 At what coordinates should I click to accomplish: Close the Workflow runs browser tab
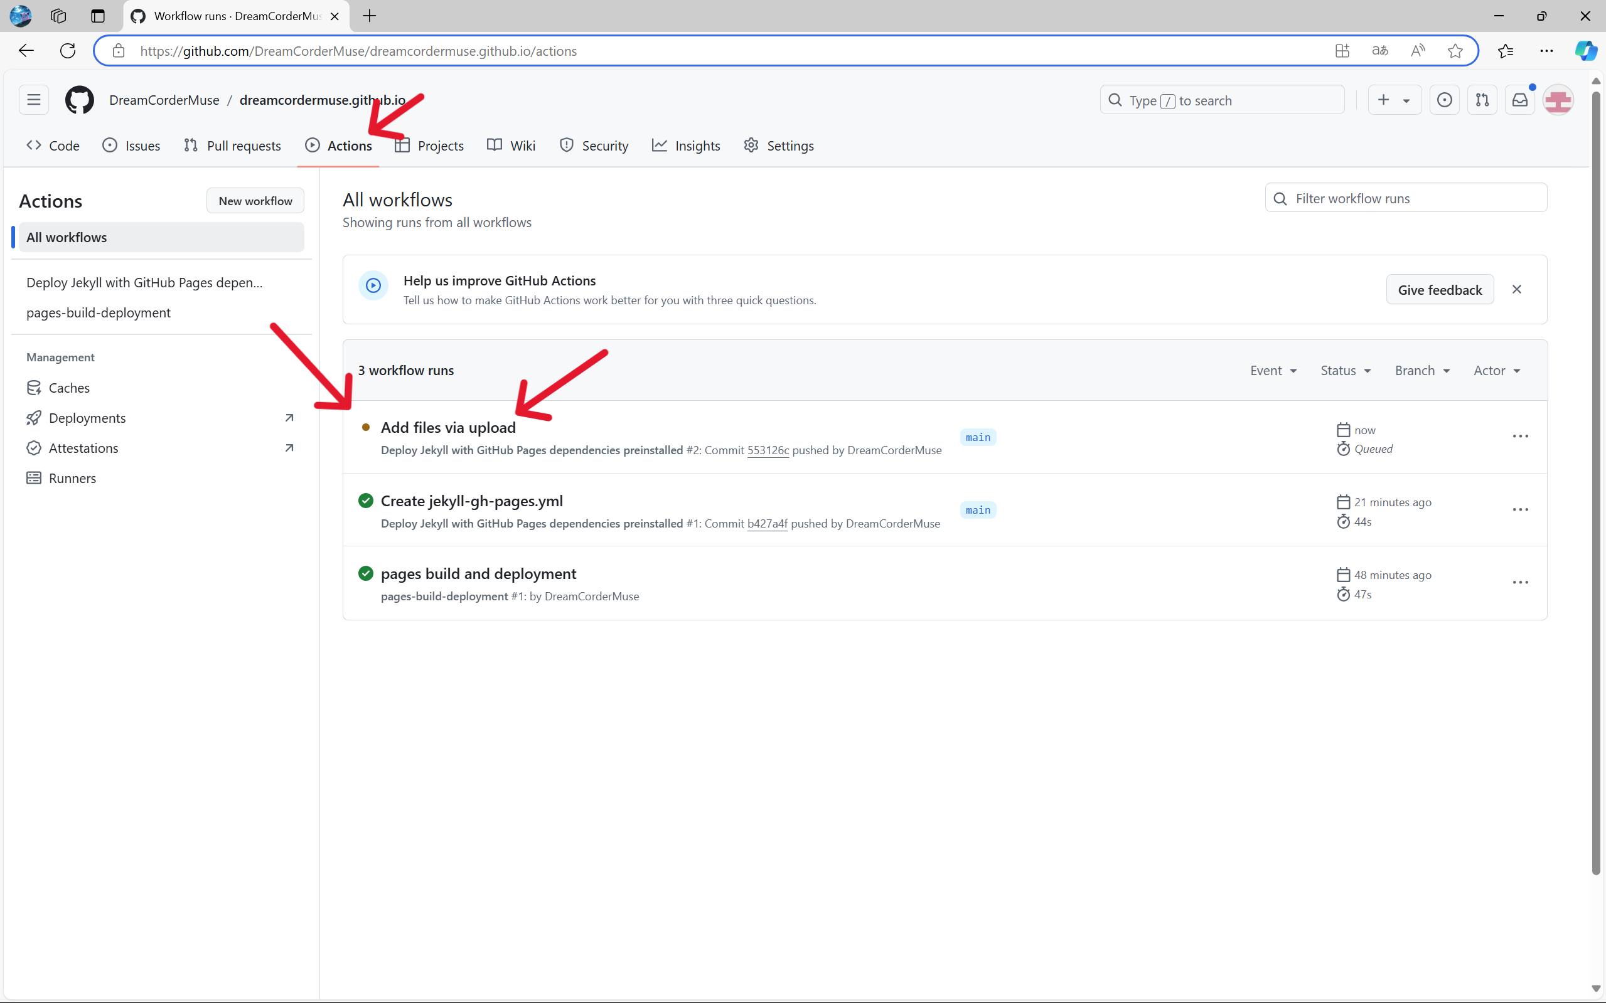tap(335, 16)
